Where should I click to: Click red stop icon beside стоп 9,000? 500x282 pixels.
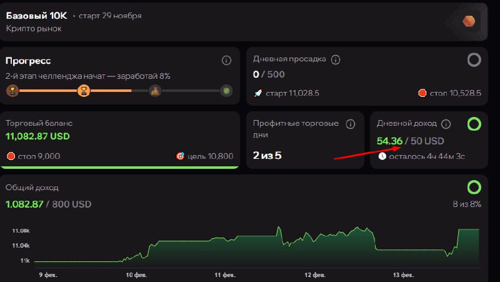click(11, 156)
